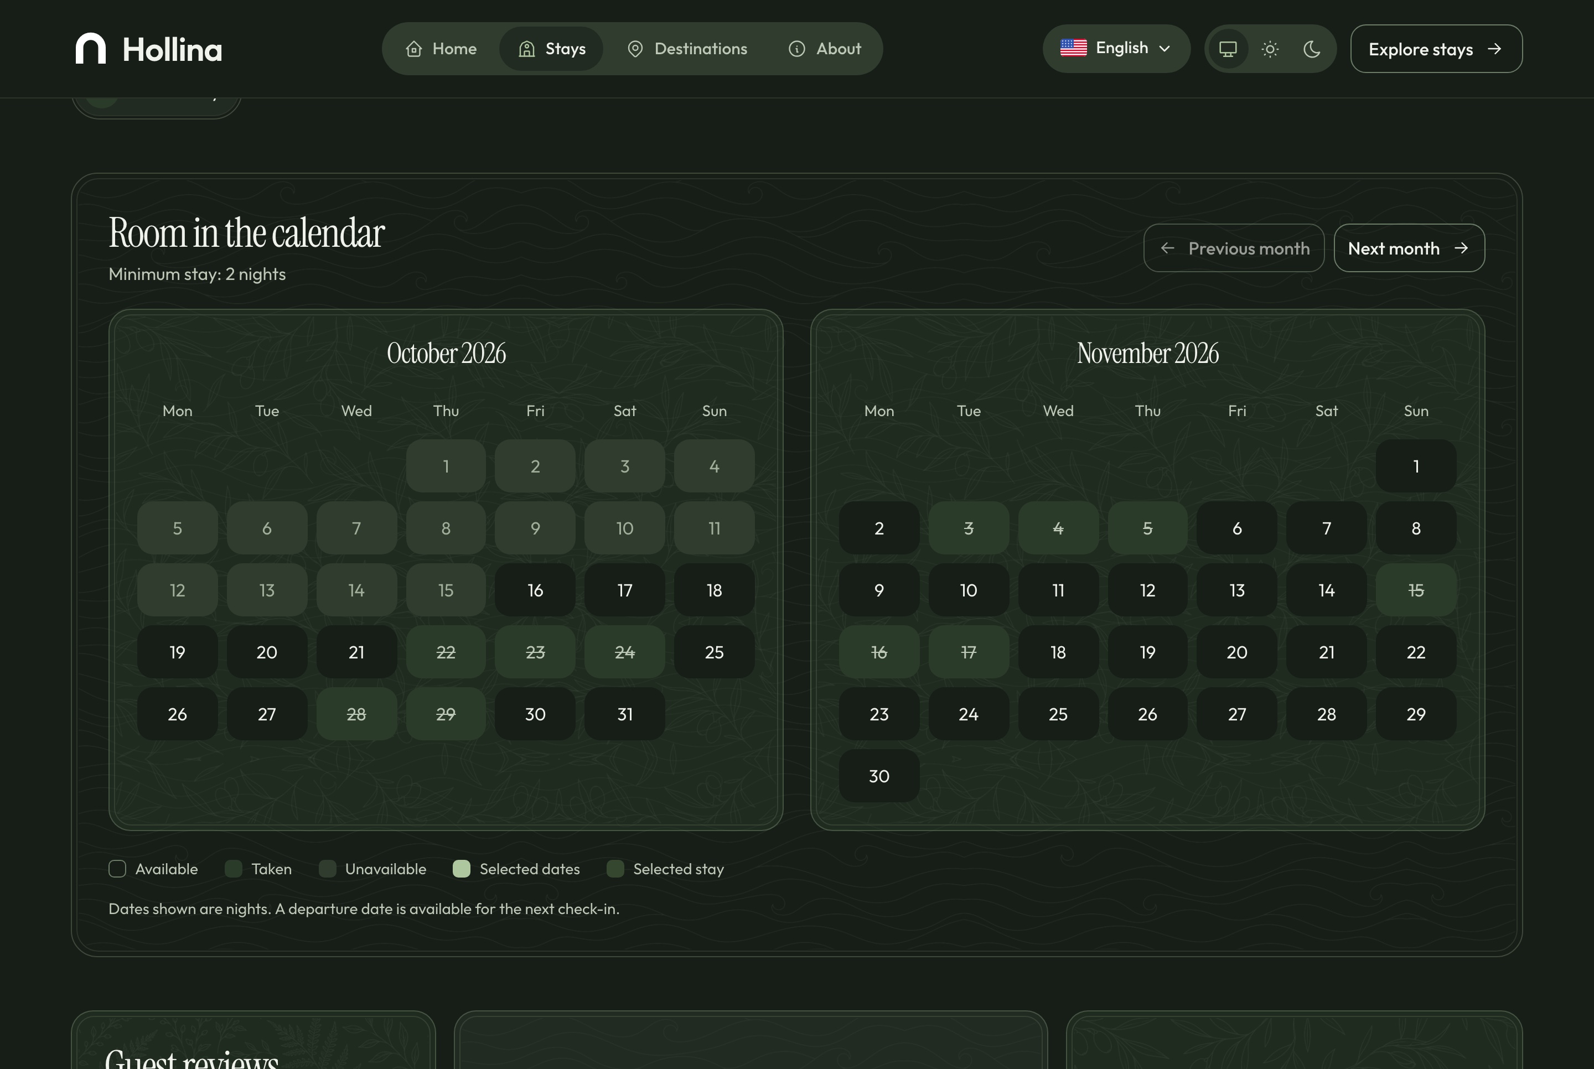Open the English language dropdown chevron
Screen dimensions: 1594x1069
tap(1165, 48)
